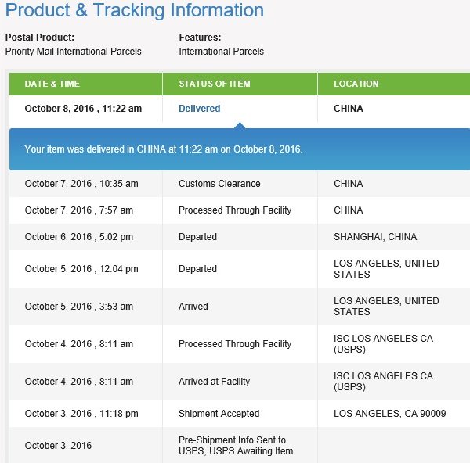This screenshot has height=463, width=470.
Task: Click the triangle pointer above the blue banner
Action: (x=240, y=125)
